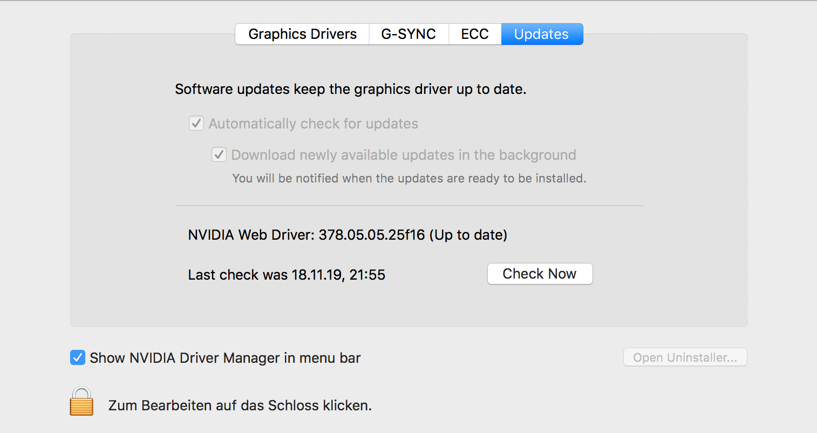The height and width of the screenshot is (433, 817).
Task: Uncheck the Show NVIDIA Driver Manager checkbox
Action: click(x=78, y=357)
